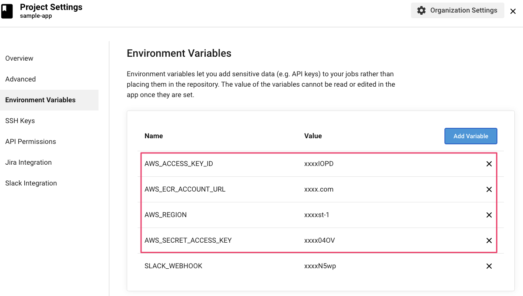
Task: Close the Project Settings page
Action: tap(513, 11)
